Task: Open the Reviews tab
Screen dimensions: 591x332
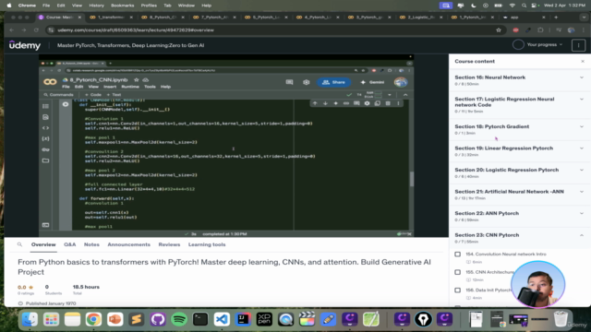Action: coord(169,244)
